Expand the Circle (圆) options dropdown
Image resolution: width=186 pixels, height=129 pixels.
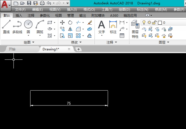pyautogui.click(x=28, y=36)
